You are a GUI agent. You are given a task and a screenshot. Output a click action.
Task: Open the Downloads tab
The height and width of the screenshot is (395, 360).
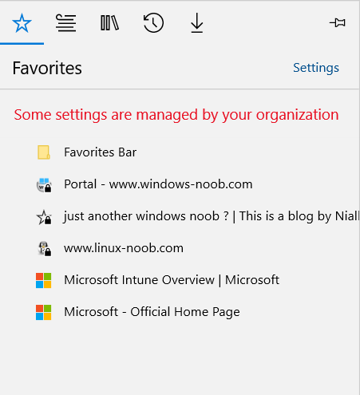(x=197, y=23)
